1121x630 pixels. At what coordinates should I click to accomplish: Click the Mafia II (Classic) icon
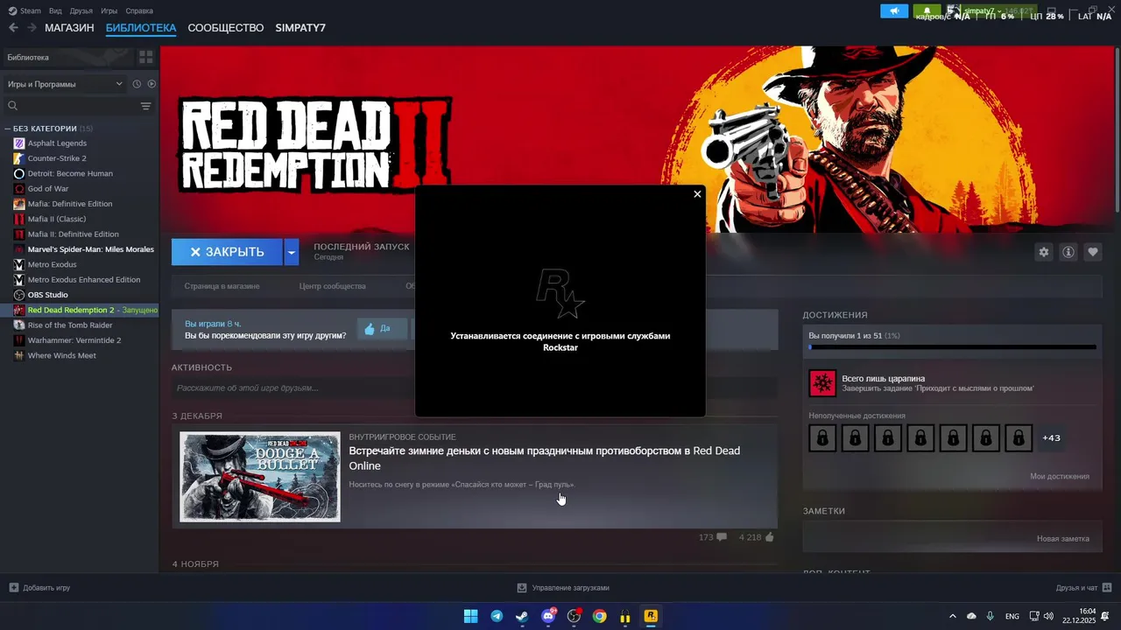[x=19, y=219]
